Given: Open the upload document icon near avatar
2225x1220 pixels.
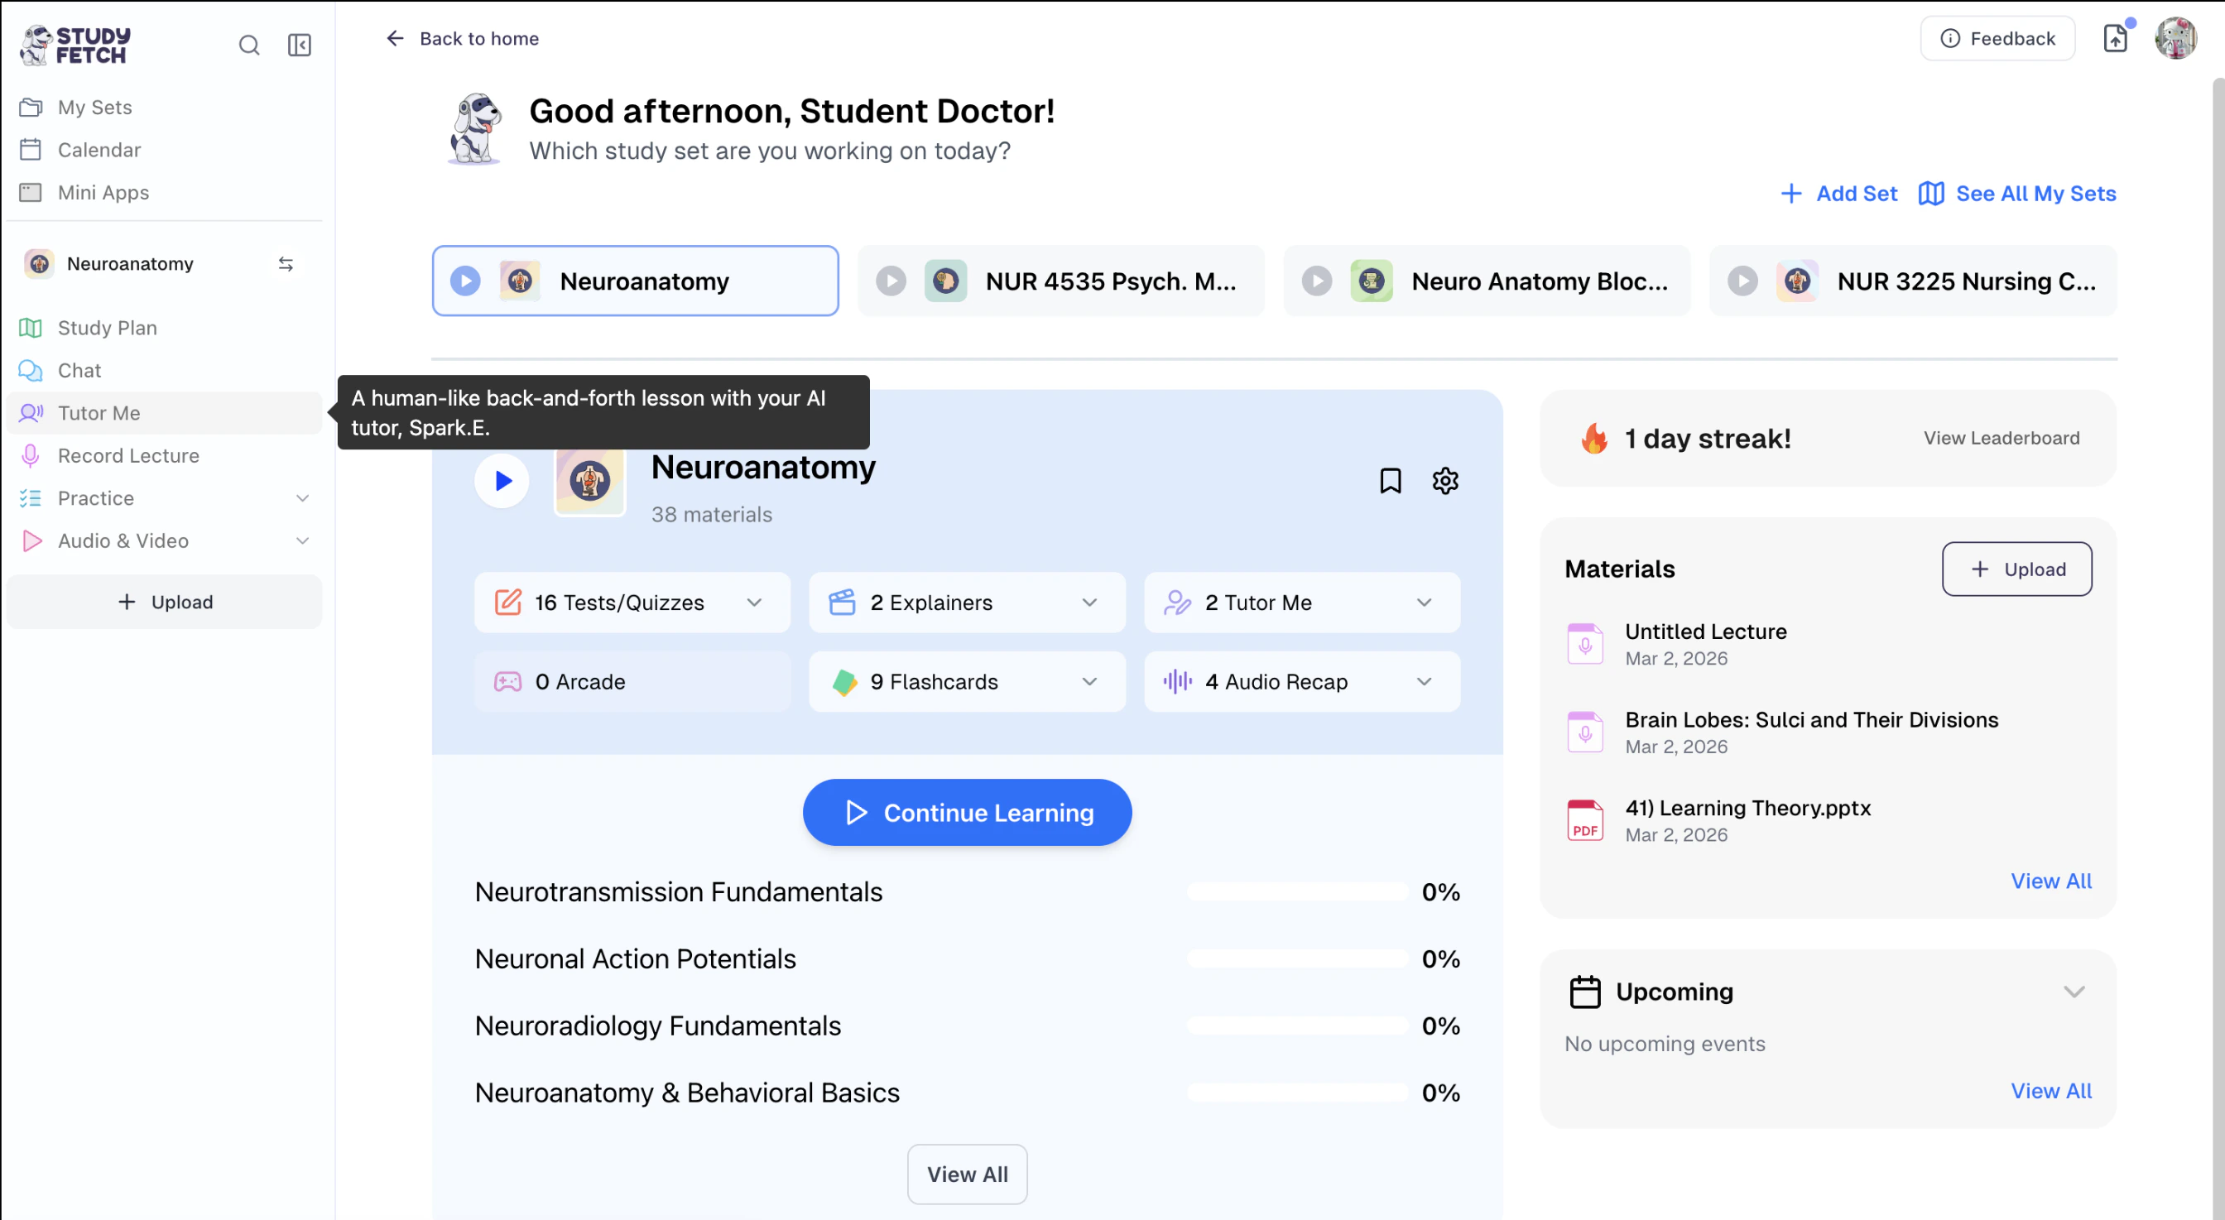Looking at the screenshot, I should point(2114,39).
